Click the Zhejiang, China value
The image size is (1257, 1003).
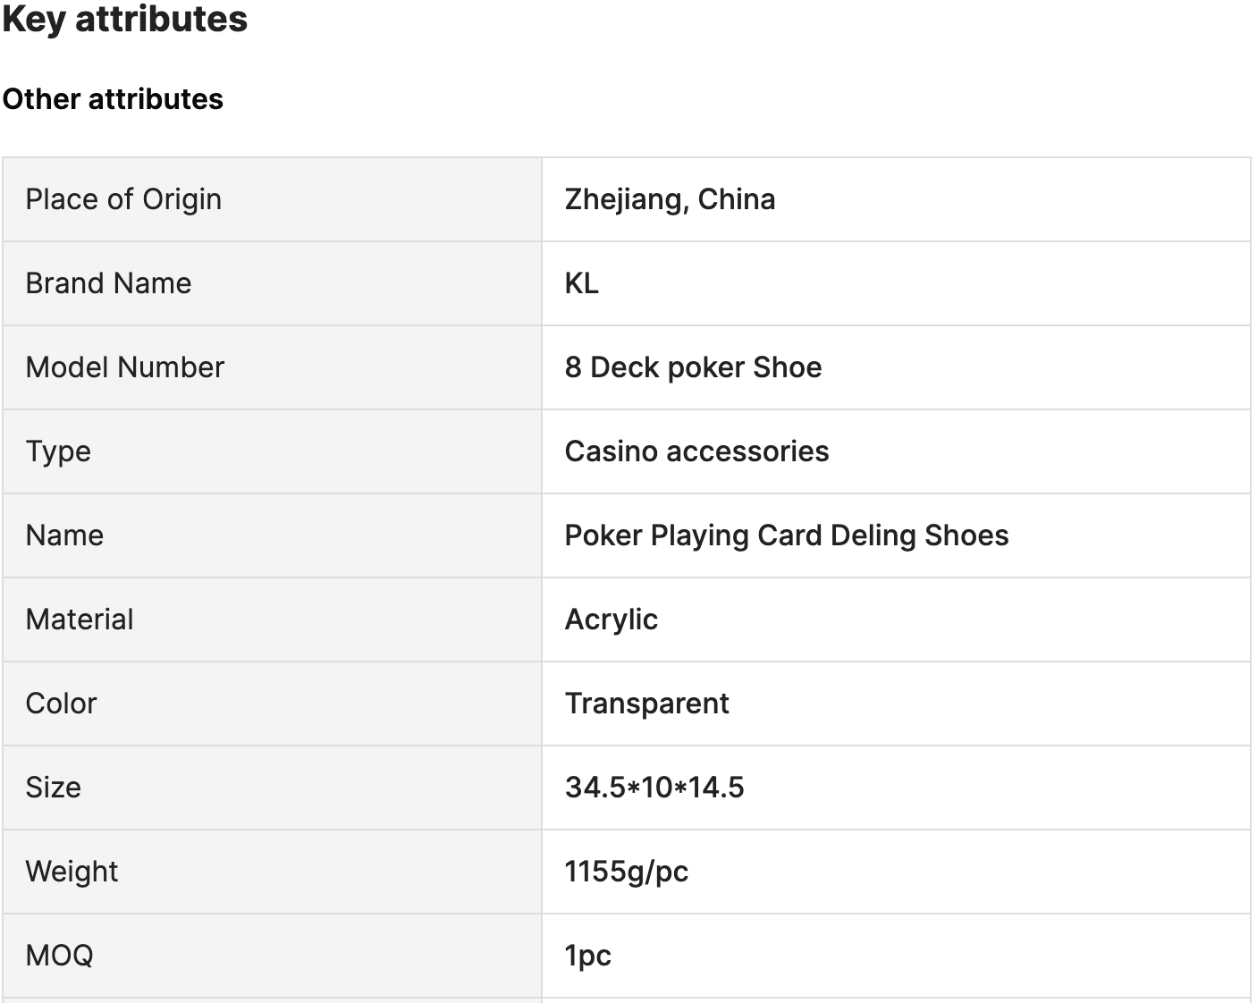click(670, 199)
